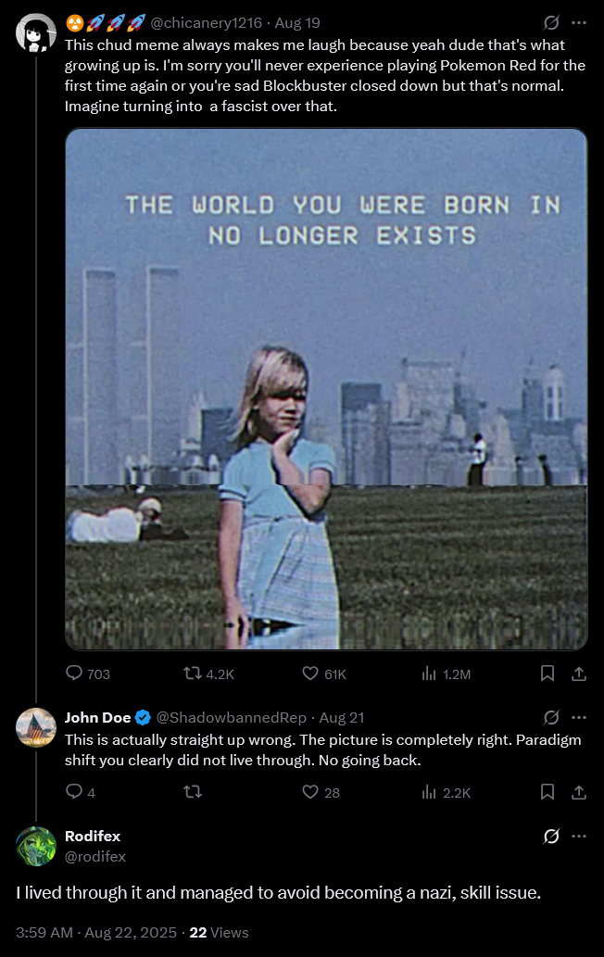The width and height of the screenshot is (604, 957).
Task: Repost John Doe's reply
Action: (193, 791)
